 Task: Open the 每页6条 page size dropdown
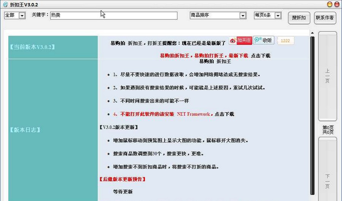268,15
